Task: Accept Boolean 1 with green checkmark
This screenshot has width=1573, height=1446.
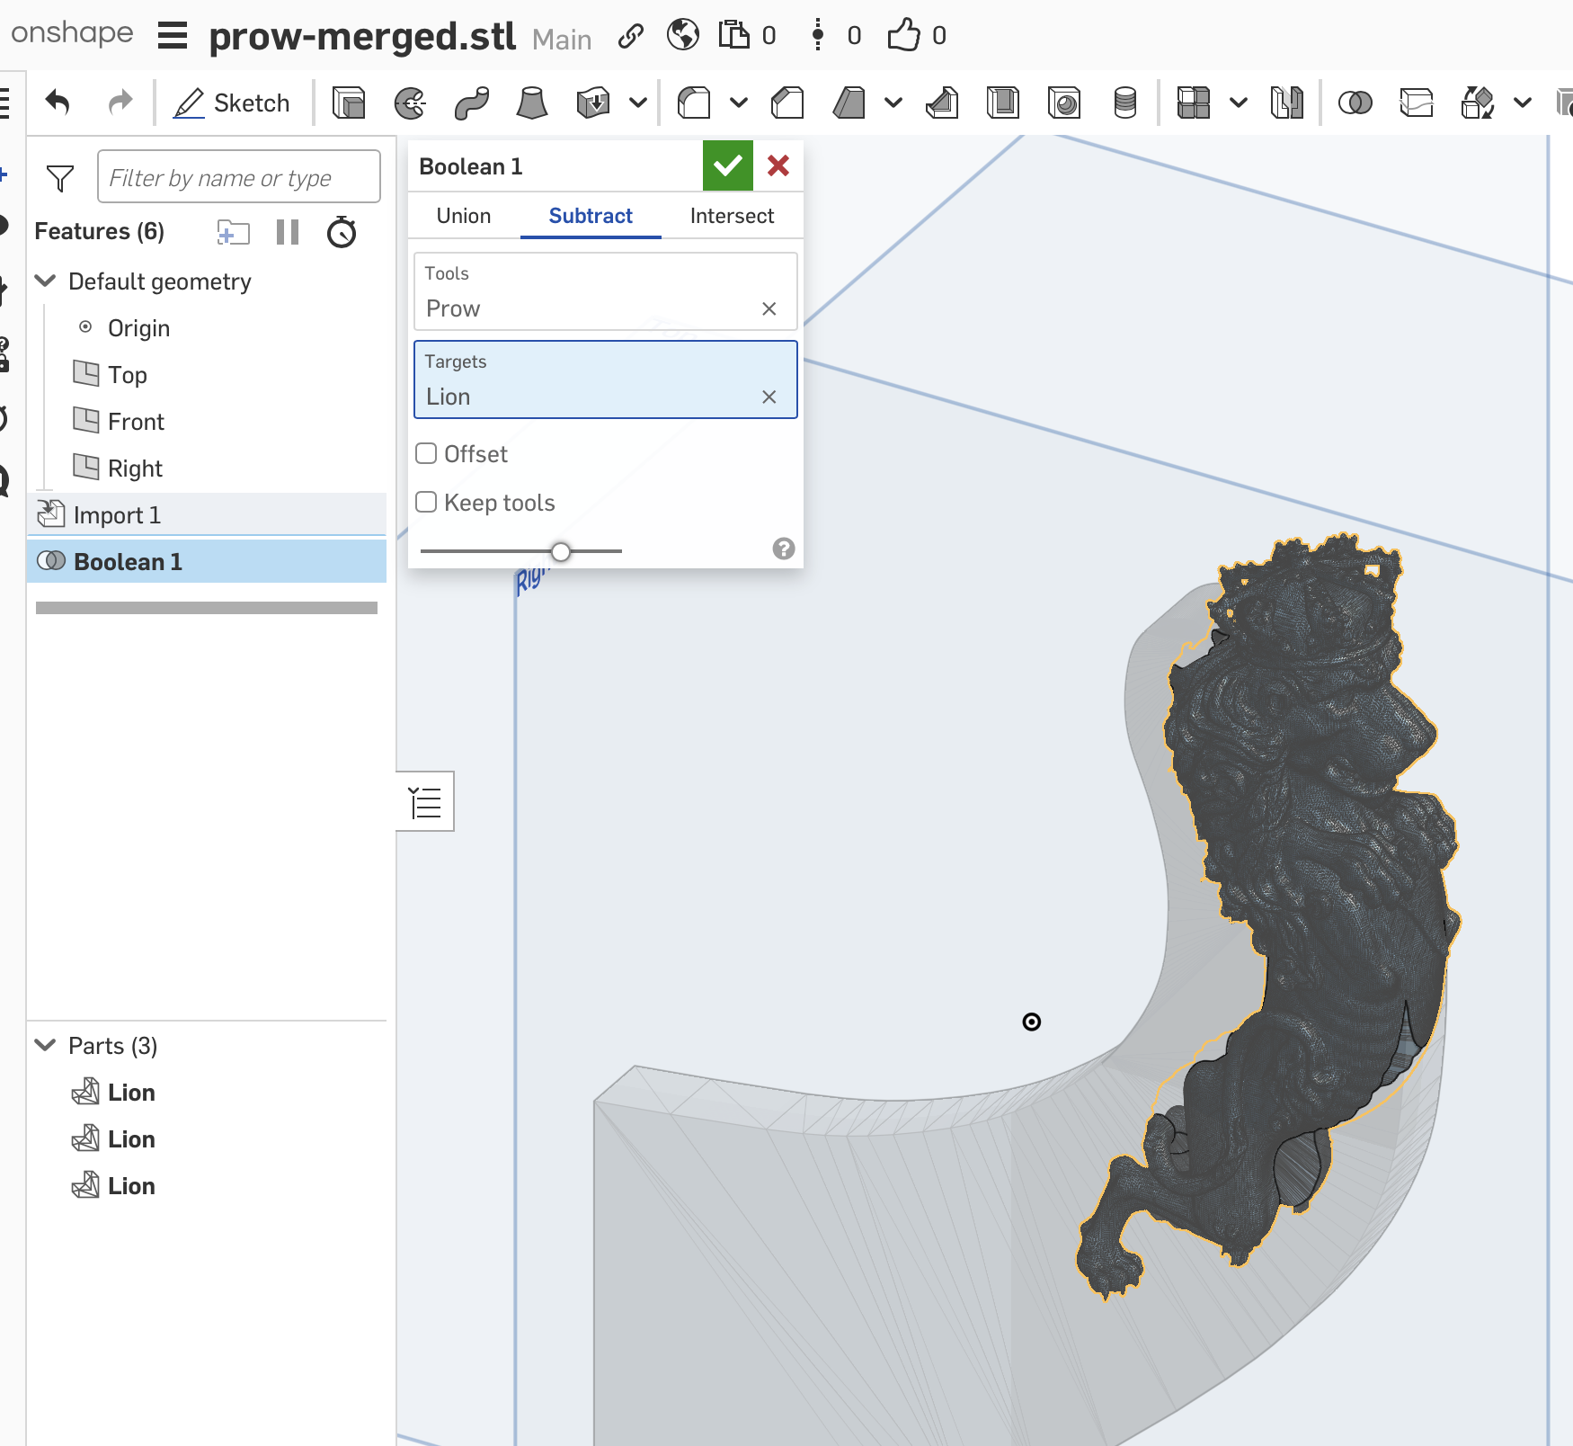Action: [727, 165]
